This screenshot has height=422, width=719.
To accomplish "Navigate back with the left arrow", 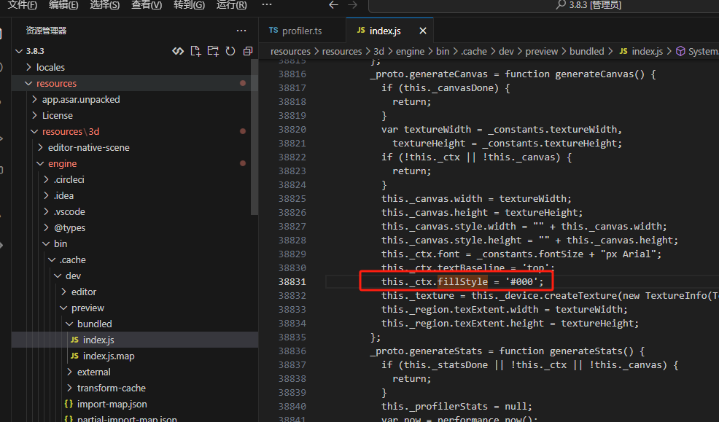I will tap(333, 4).
